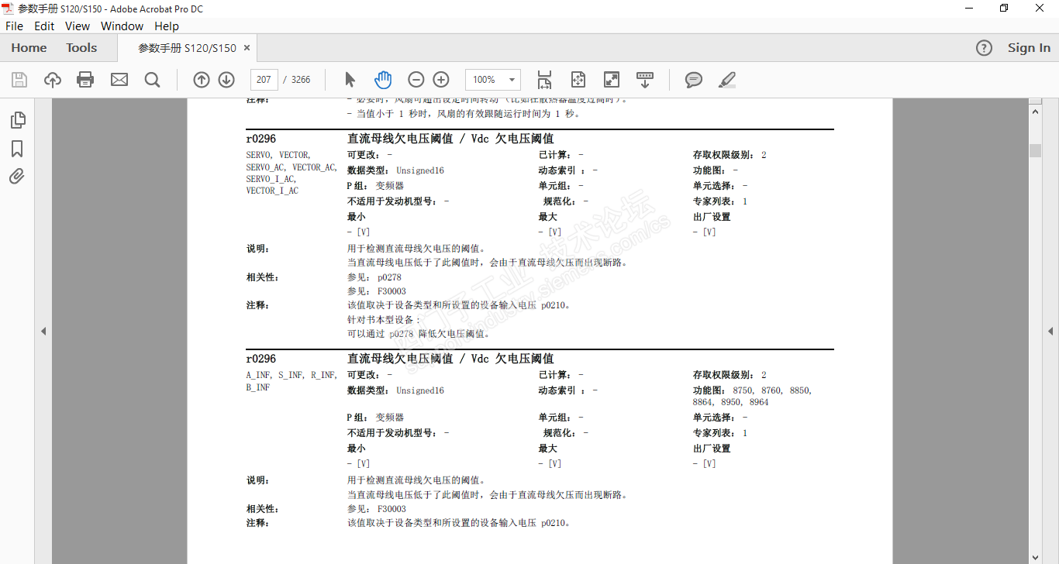This screenshot has height=564, width=1059.
Task: Open the zoom level dropdown
Action: pos(512,80)
